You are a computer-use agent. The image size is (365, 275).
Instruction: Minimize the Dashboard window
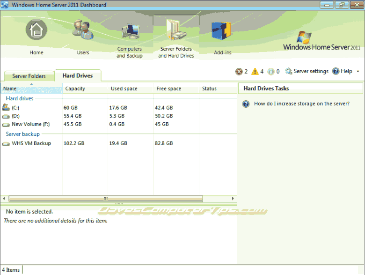click(x=327, y=5)
